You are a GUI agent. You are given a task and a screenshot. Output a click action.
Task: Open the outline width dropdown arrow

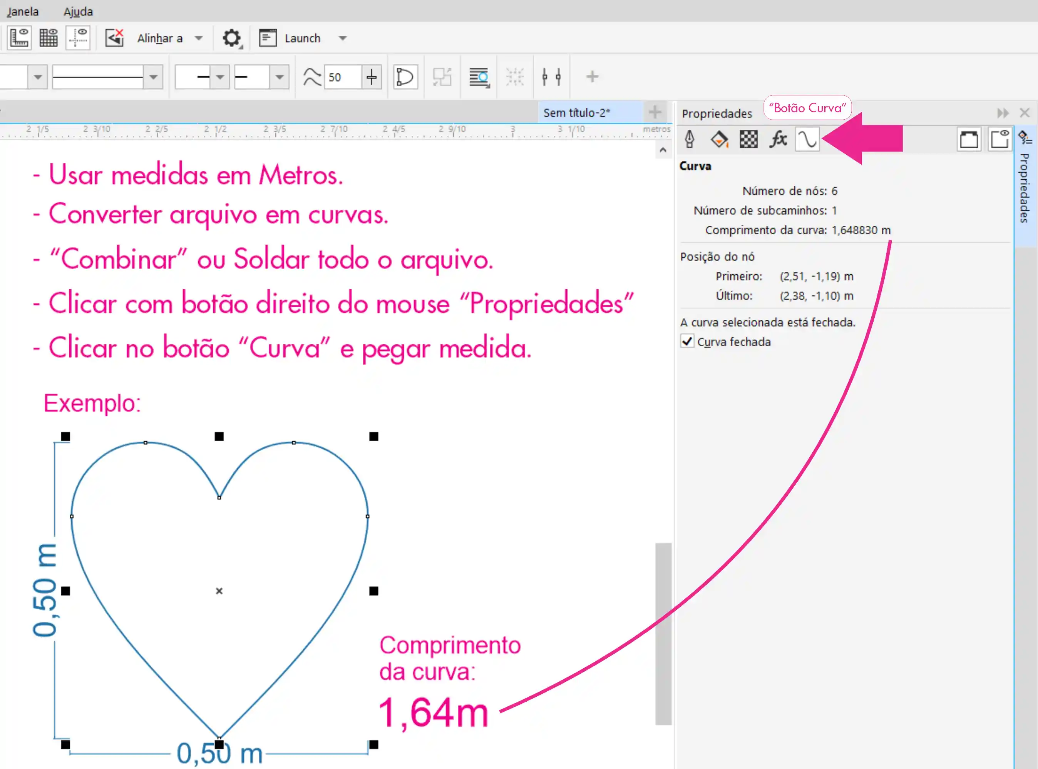(38, 77)
